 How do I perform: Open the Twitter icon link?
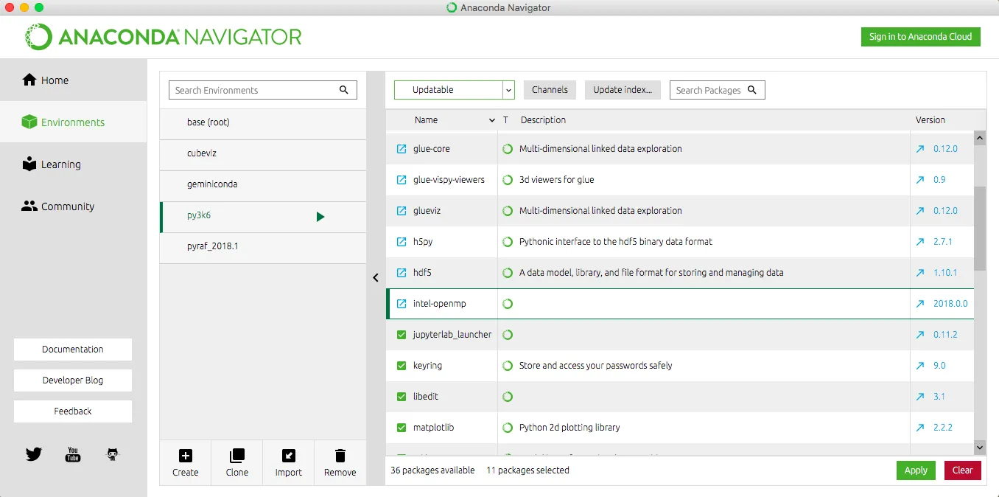pos(34,454)
